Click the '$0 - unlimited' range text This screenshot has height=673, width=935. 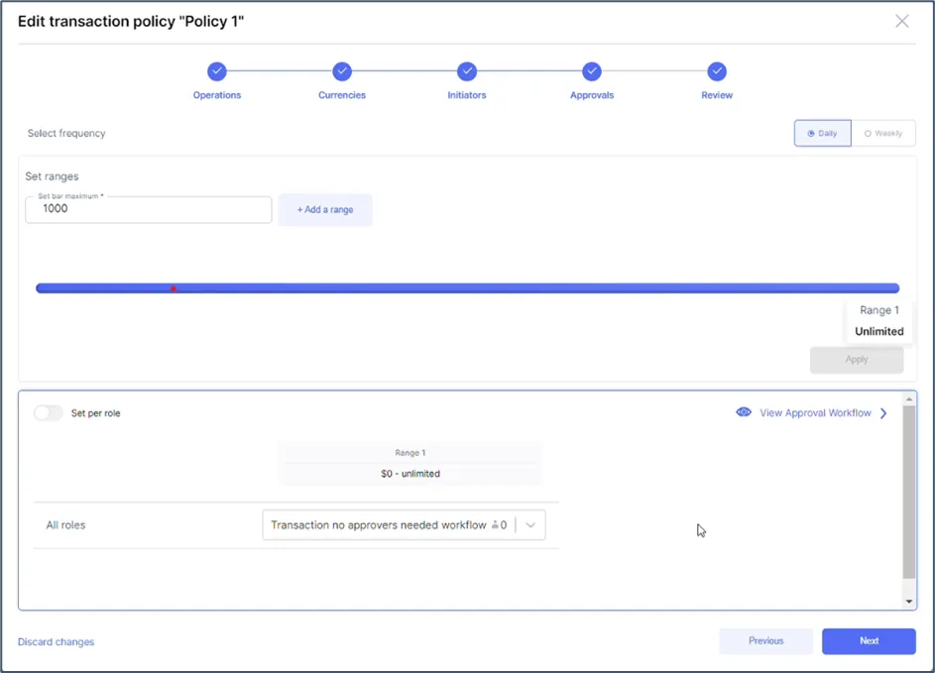tap(410, 474)
